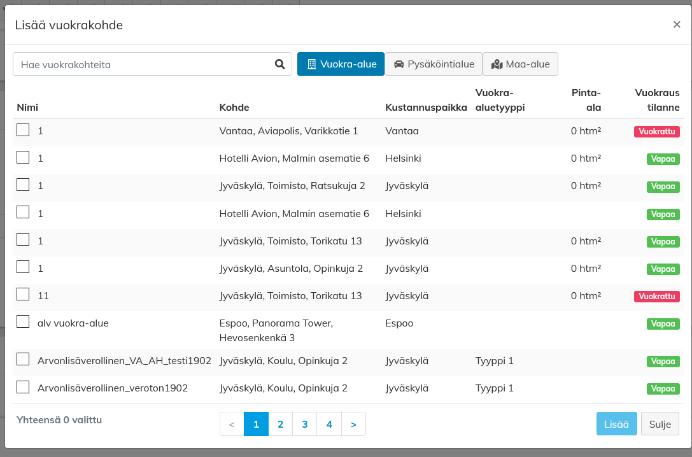Tick checkbox for Vantaa, Aviapolis, Varikkotie 1
The height and width of the screenshot is (457, 692).
(x=23, y=130)
